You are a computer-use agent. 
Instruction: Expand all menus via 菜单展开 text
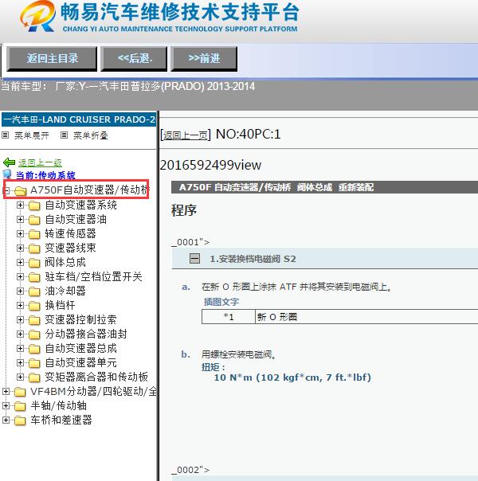[32, 135]
